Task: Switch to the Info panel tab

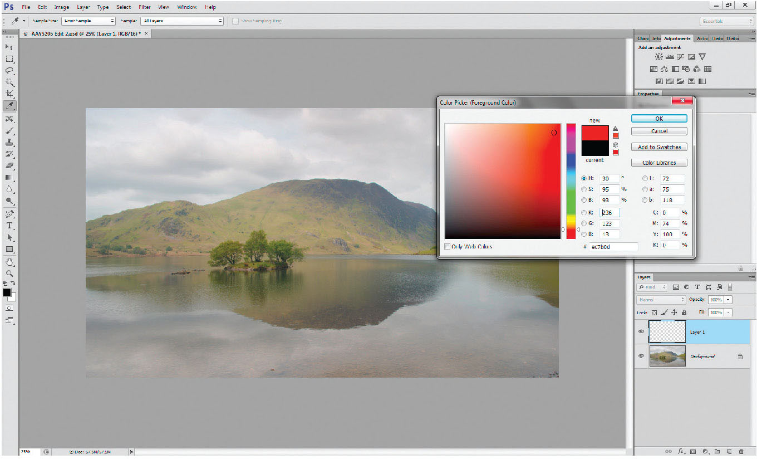Action: coord(656,38)
